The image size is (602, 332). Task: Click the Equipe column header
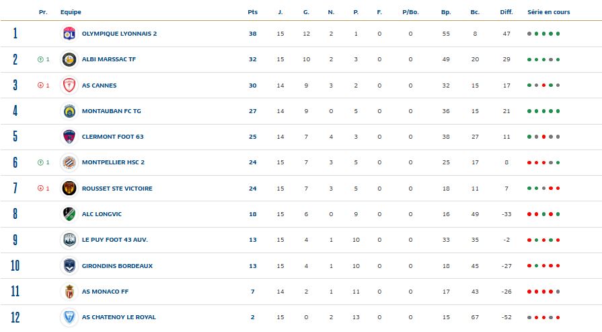coord(70,12)
